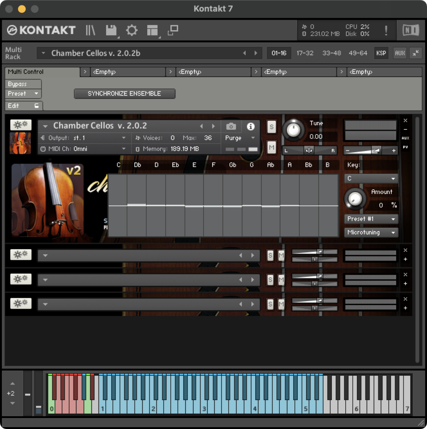Select the first Empty script tab
Screen dimensions: 427x429
tap(128, 72)
